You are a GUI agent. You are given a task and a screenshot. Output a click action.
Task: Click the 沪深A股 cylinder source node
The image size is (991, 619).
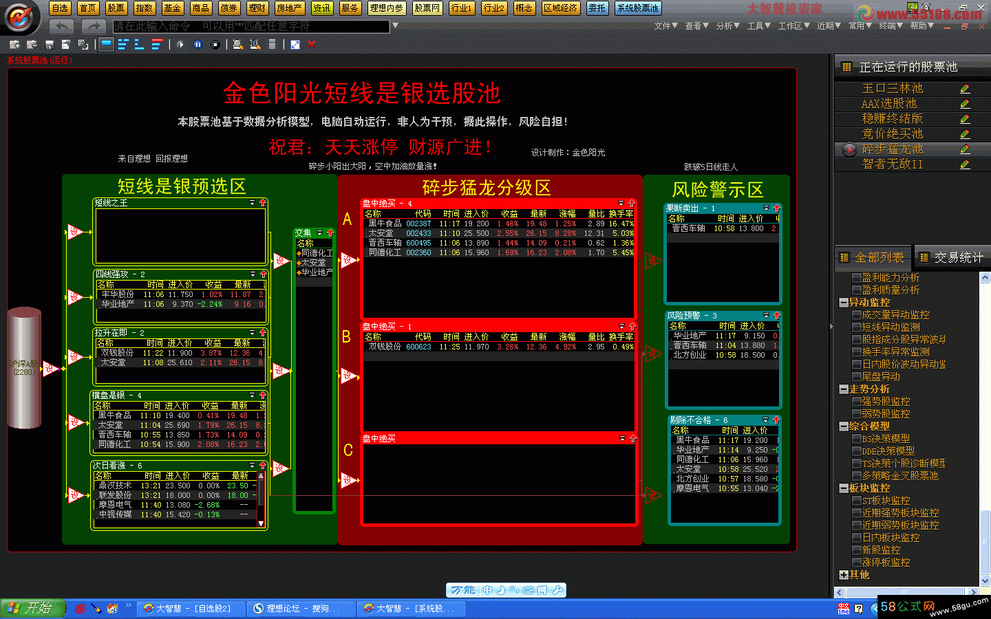(24, 368)
